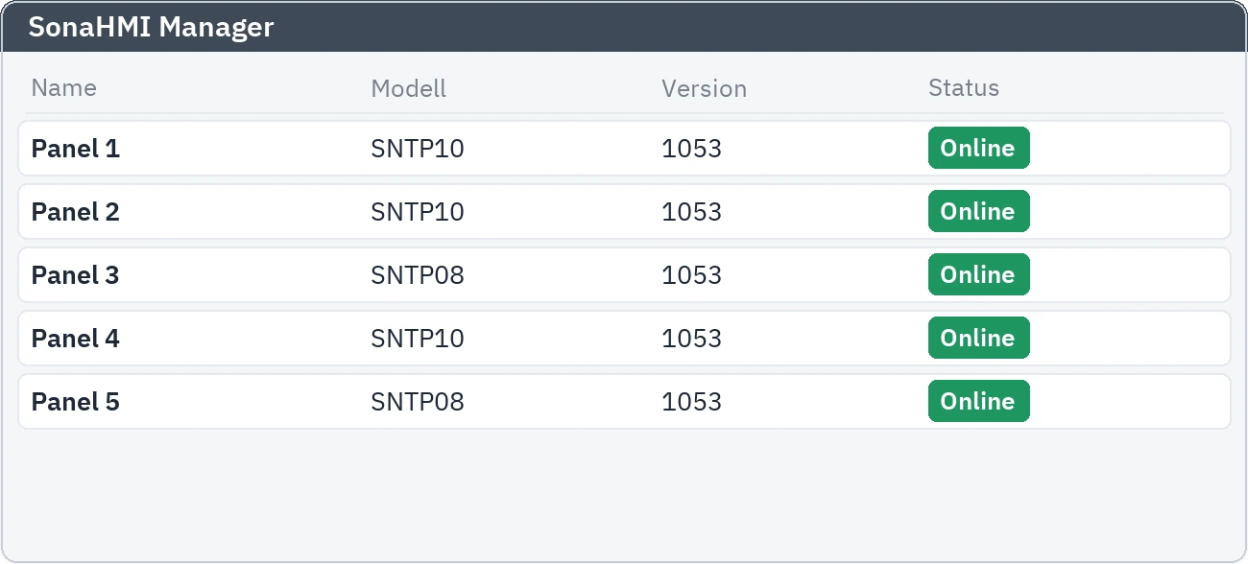Click the SNTP10 model of Panel 1

point(418,149)
